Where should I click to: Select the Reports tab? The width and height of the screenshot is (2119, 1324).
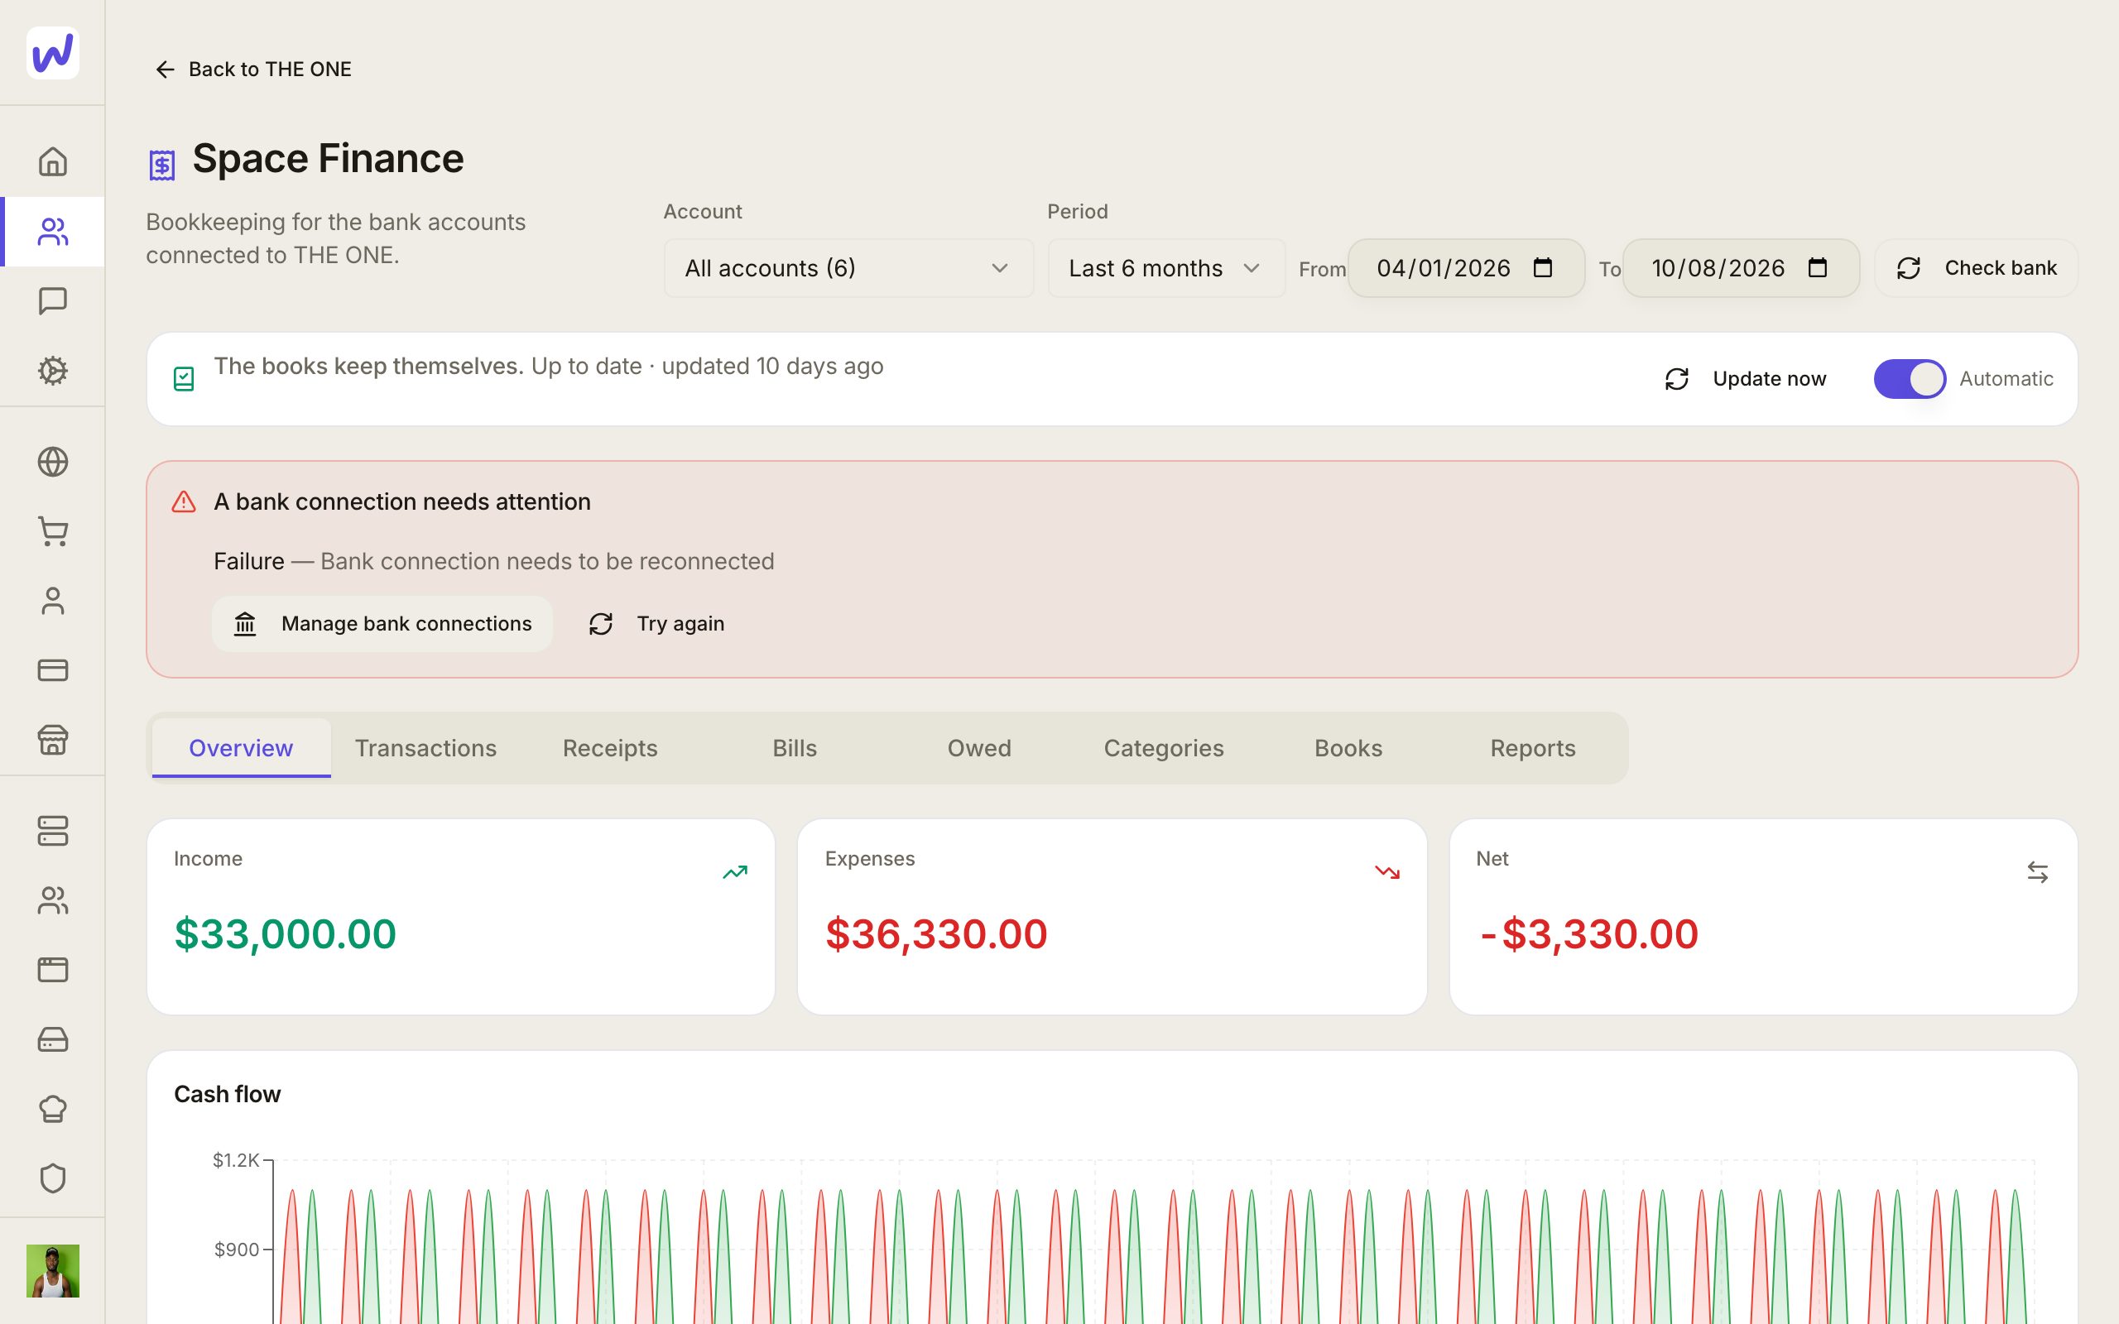[1533, 748]
